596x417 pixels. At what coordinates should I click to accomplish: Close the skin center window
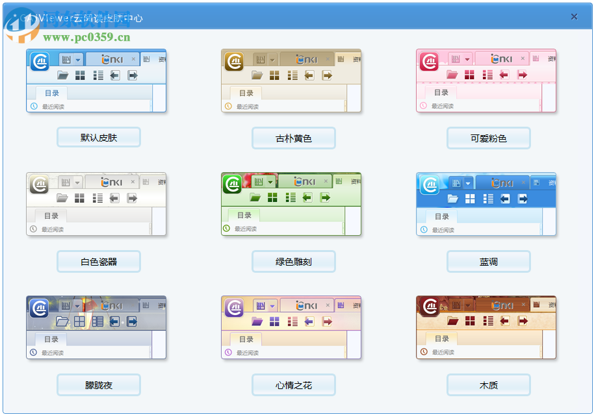point(575,16)
